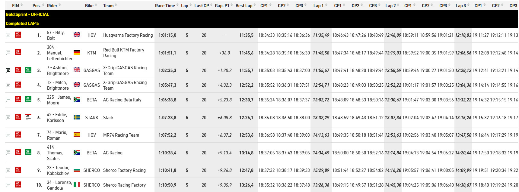Click the Italian flag beside Lorenzo Gandola
Image resolution: width=519 pixels, height=192 pixels.
pos(77,185)
